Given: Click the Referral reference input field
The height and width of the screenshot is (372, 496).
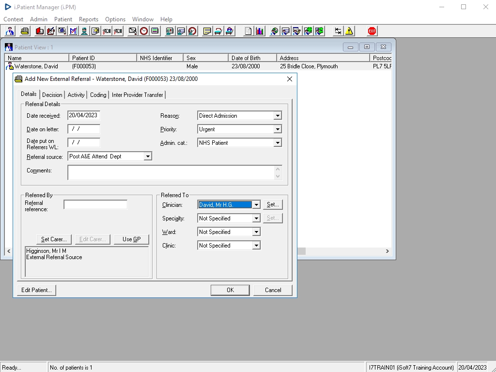Looking at the screenshot, I should coord(95,205).
